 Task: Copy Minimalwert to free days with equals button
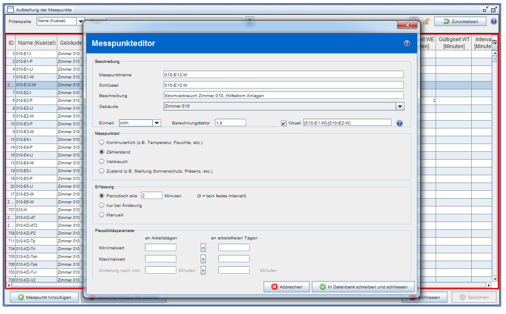coord(203,248)
